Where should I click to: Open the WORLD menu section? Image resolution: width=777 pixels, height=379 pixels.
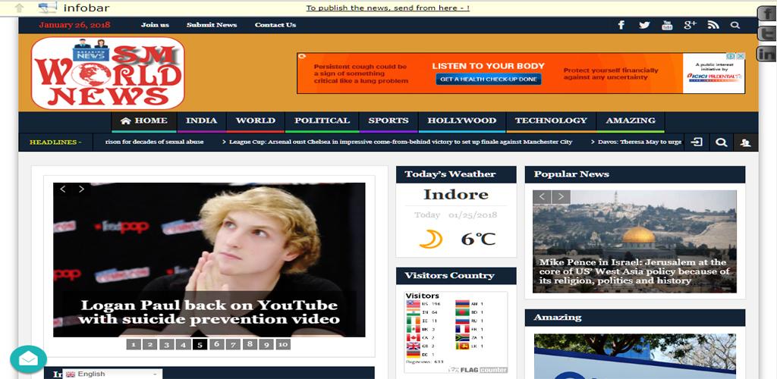255,121
